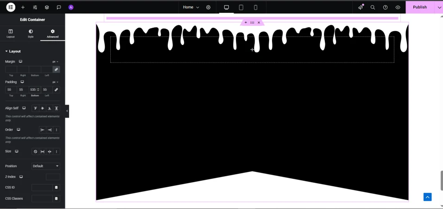The width and height of the screenshot is (443, 209).
Task: Open What's New megaphone icon
Action: pos(361,7)
